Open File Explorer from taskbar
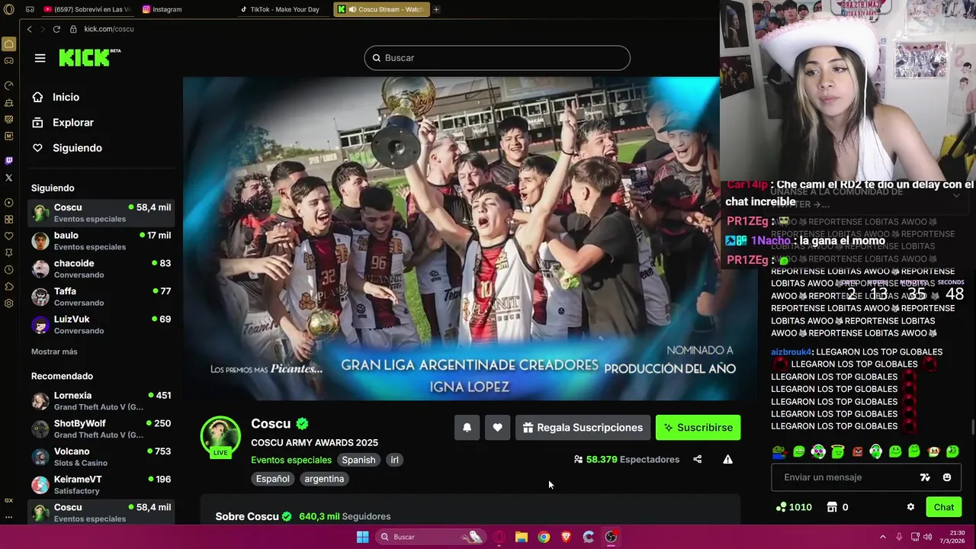Image resolution: width=976 pixels, height=549 pixels. click(522, 537)
